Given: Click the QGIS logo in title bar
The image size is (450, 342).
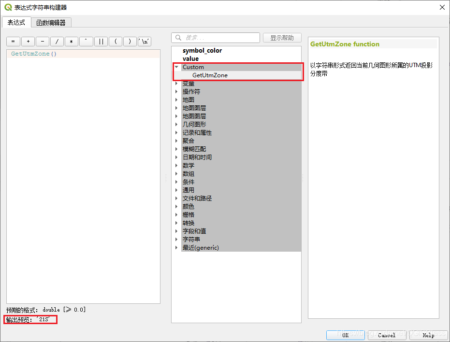Looking at the screenshot, I should [8, 7].
